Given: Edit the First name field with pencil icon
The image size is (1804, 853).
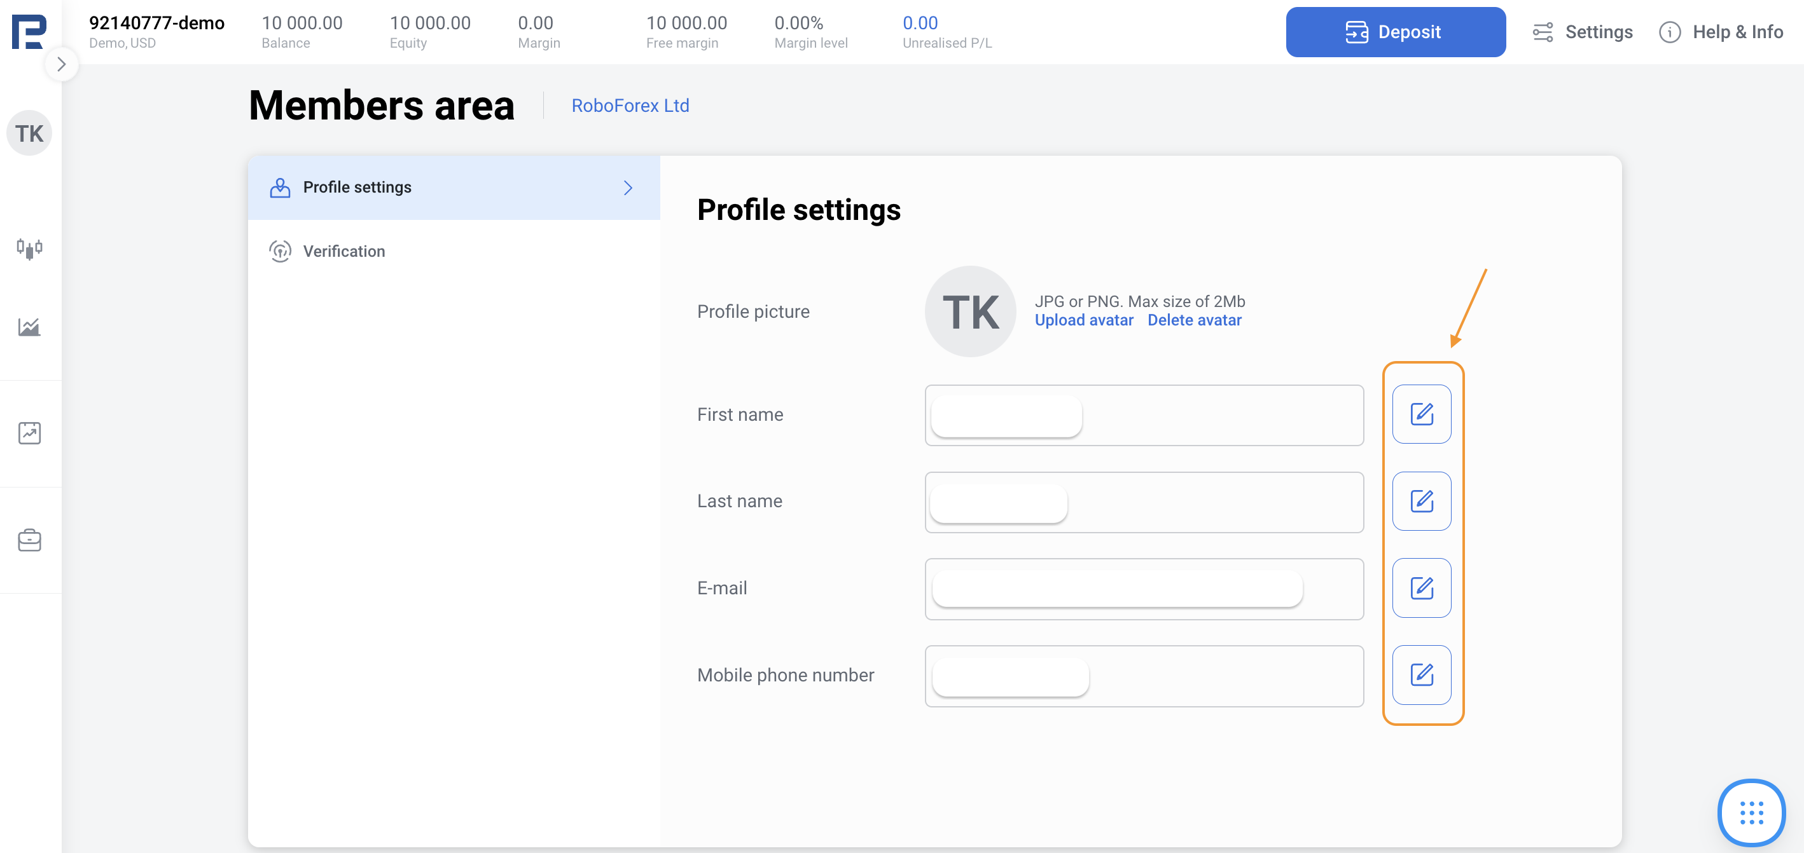Looking at the screenshot, I should (x=1421, y=414).
